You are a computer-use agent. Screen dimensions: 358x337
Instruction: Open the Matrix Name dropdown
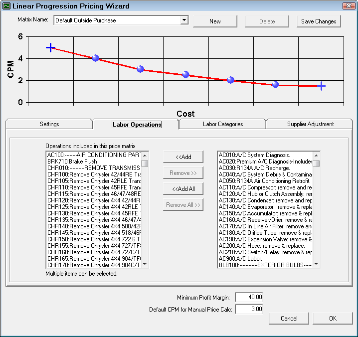pos(184,20)
